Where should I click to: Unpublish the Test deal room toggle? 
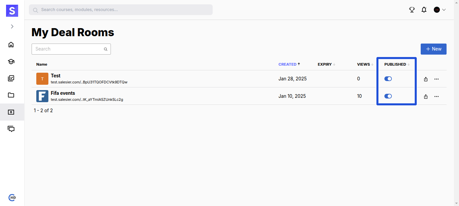coord(388,79)
